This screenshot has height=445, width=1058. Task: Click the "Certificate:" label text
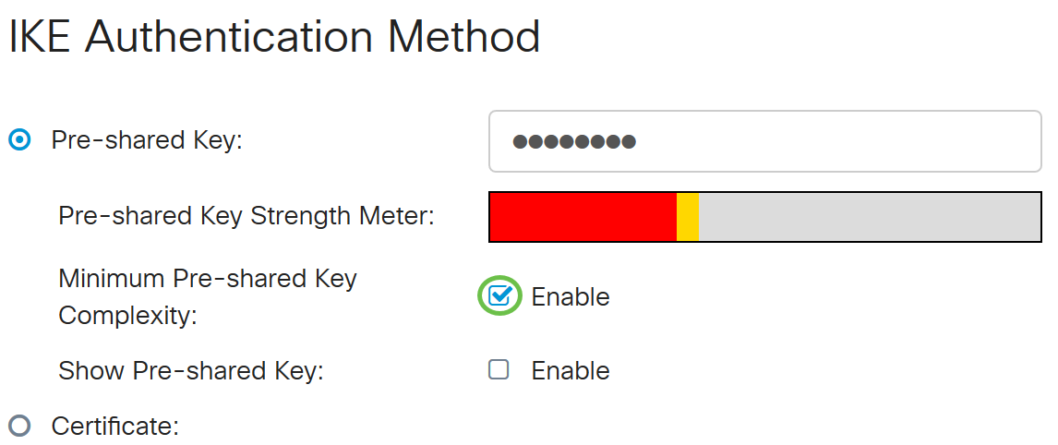pyautogui.click(x=114, y=427)
